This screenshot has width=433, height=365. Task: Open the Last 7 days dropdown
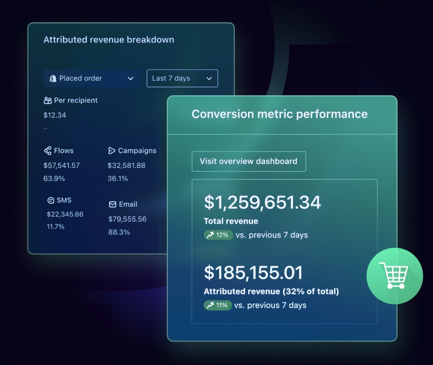(x=182, y=79)
